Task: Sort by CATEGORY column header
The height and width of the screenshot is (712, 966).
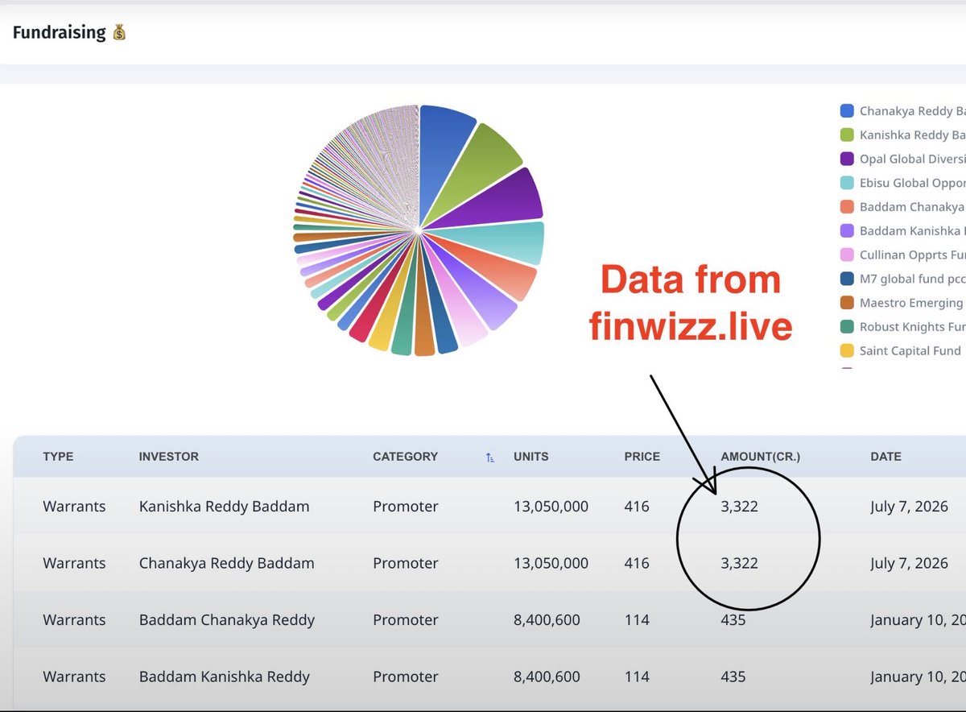Action: pyautogui.click(x=405, y=457)
